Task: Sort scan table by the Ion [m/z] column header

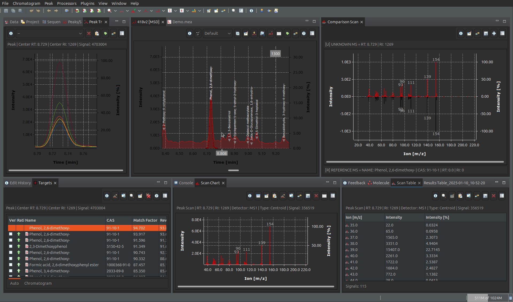Action: coord(364,217)
